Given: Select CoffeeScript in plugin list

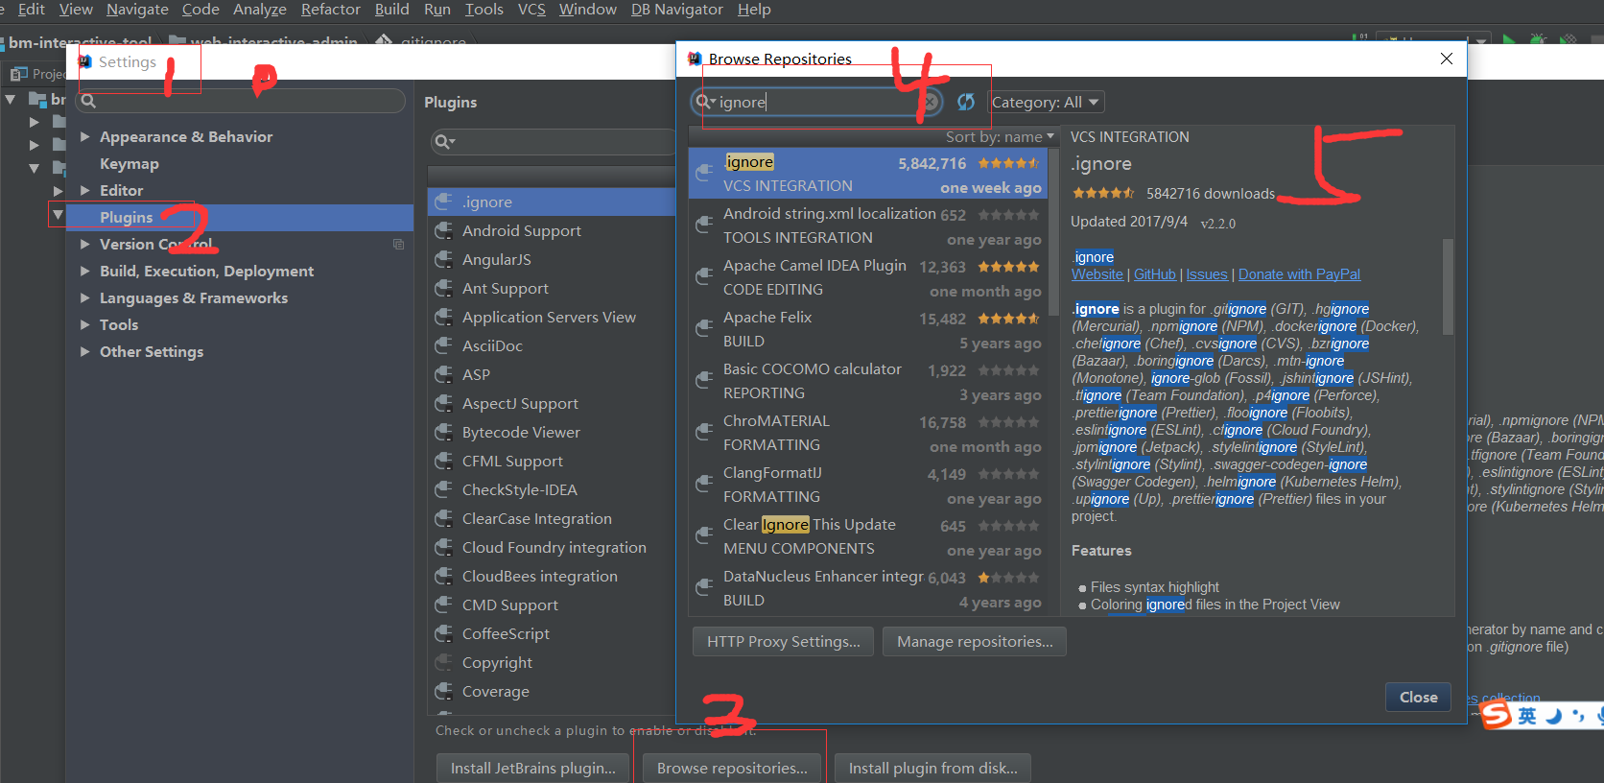Looking at the screenshot, I should point(552,633).
